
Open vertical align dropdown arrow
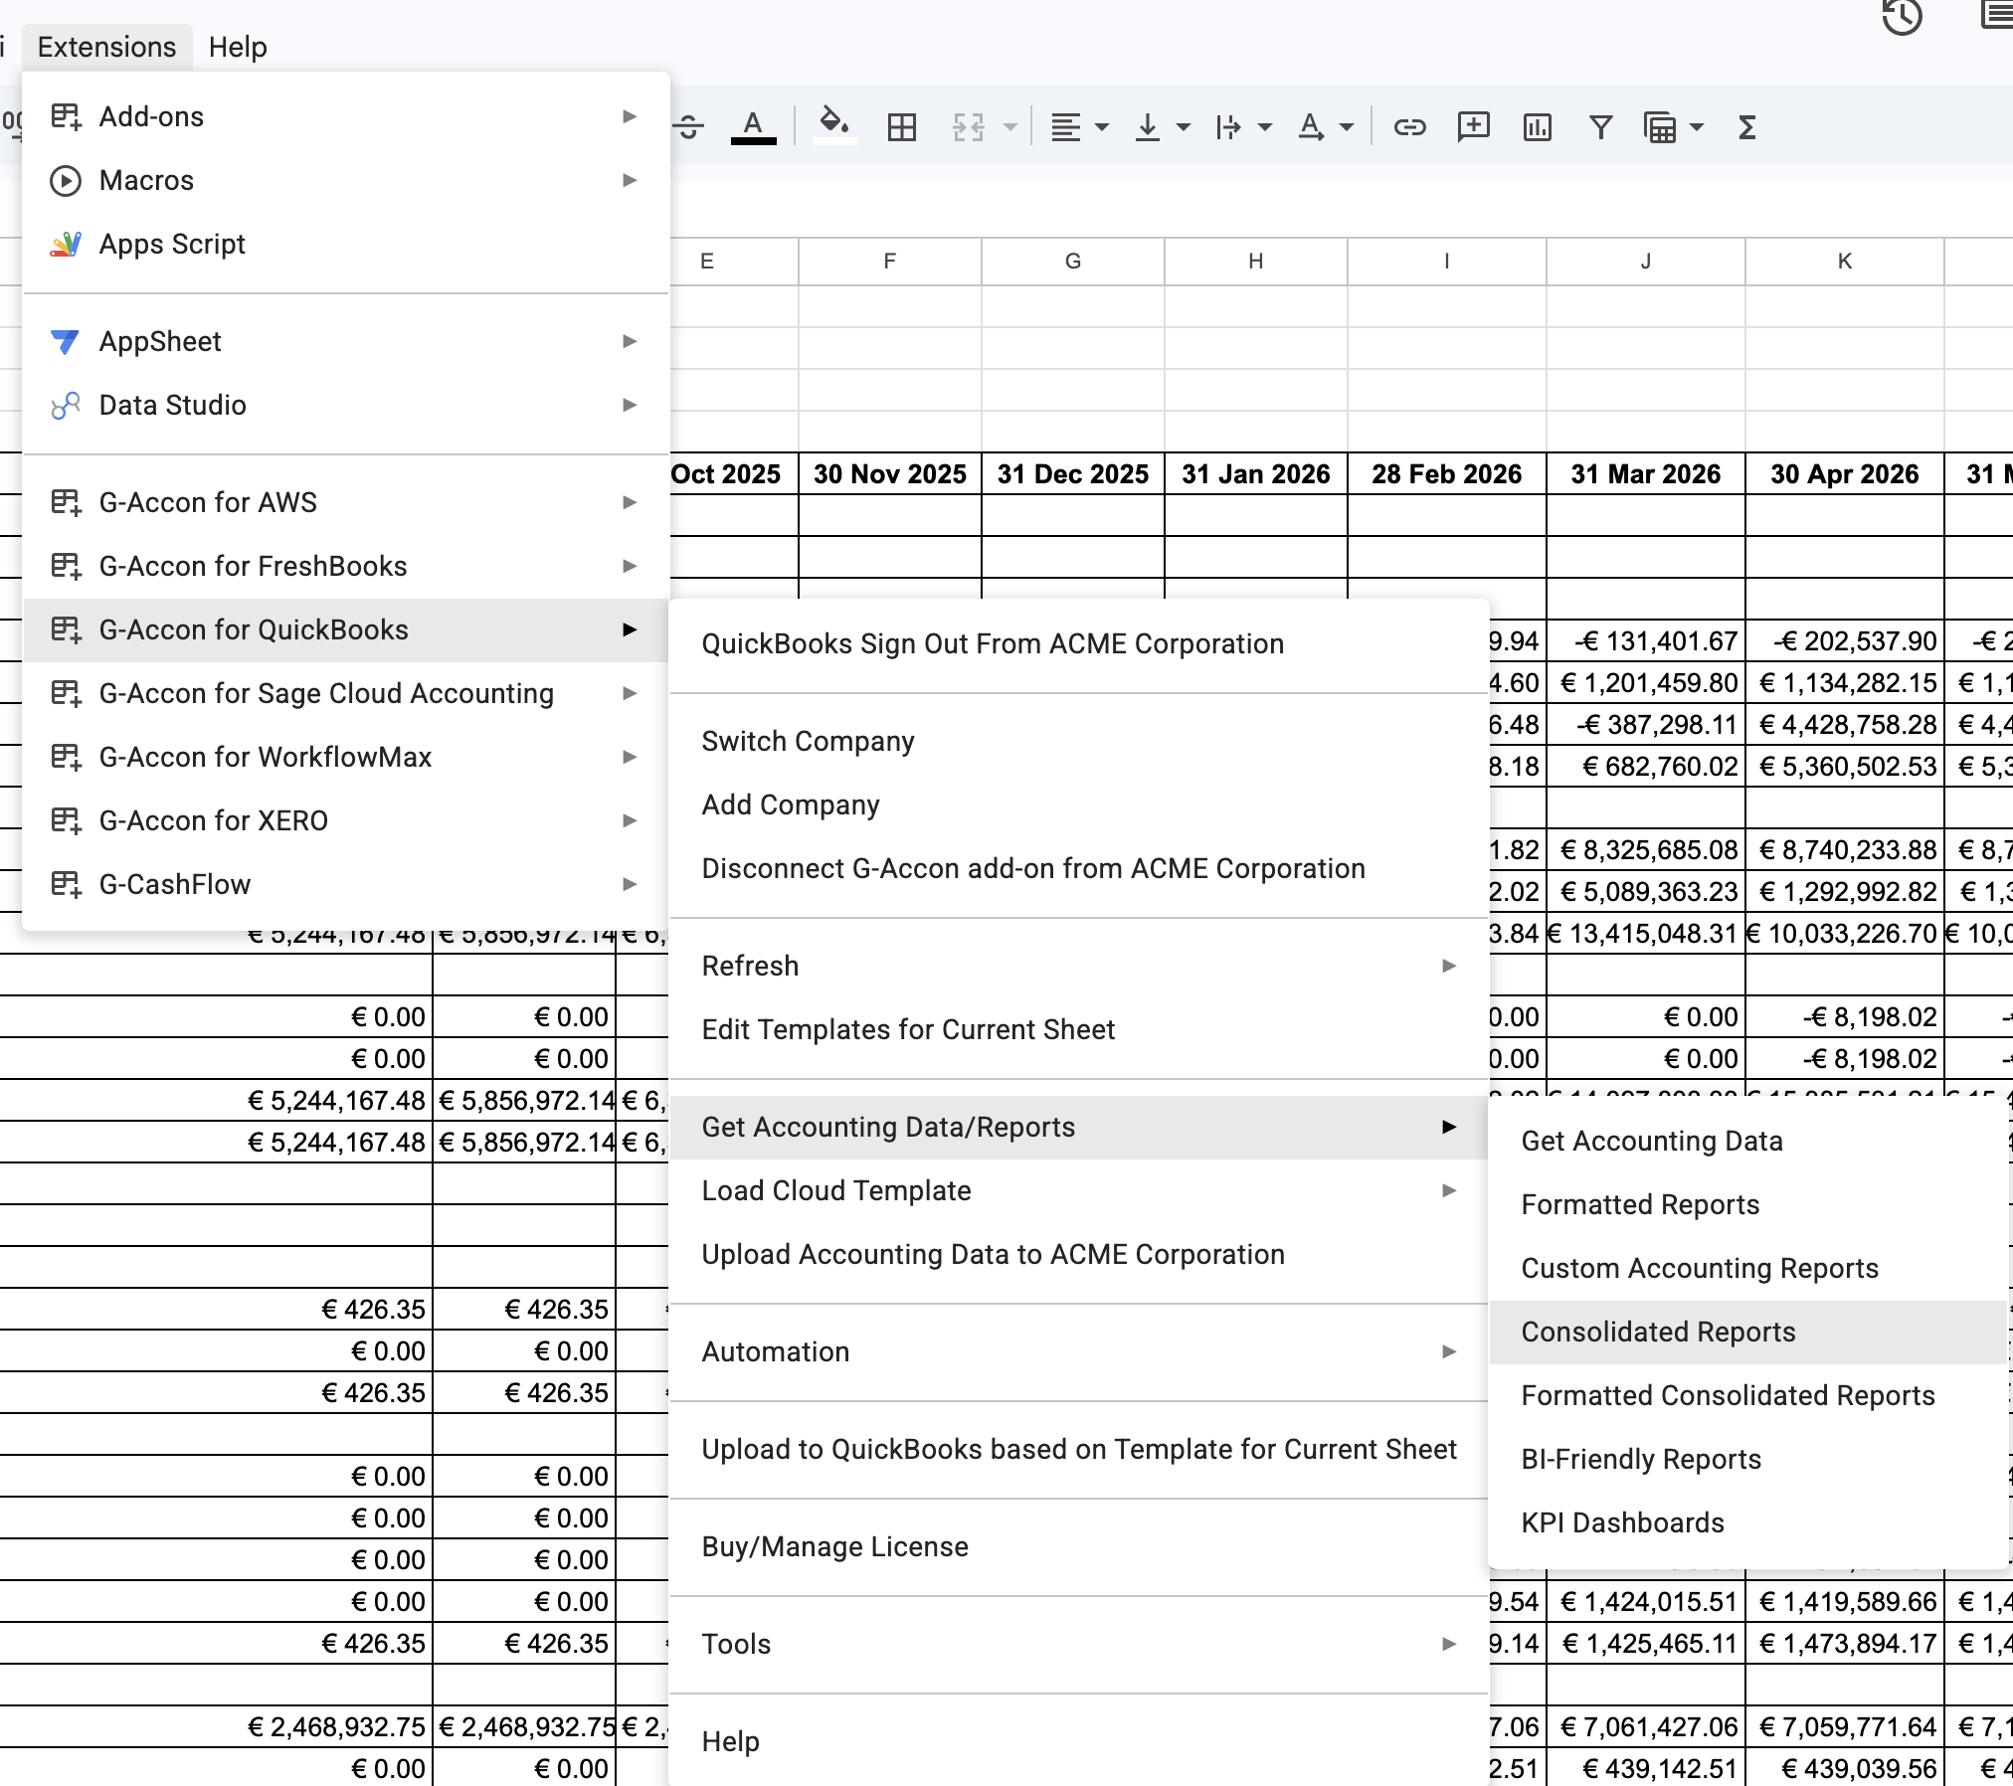click(1184, 127)
